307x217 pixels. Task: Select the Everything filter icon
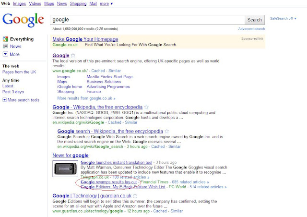[x=5, y=39]
